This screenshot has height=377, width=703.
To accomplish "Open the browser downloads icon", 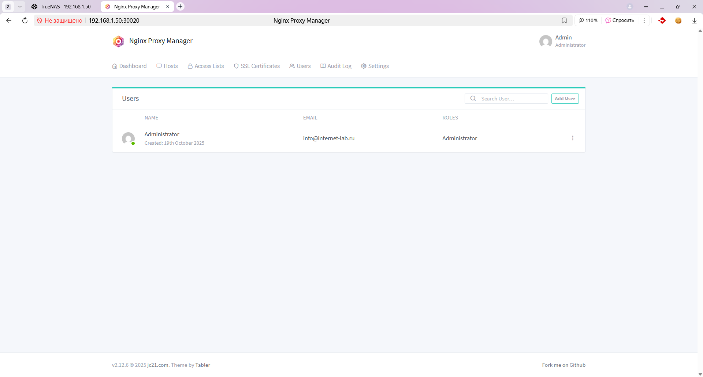I will pos(694,20).
